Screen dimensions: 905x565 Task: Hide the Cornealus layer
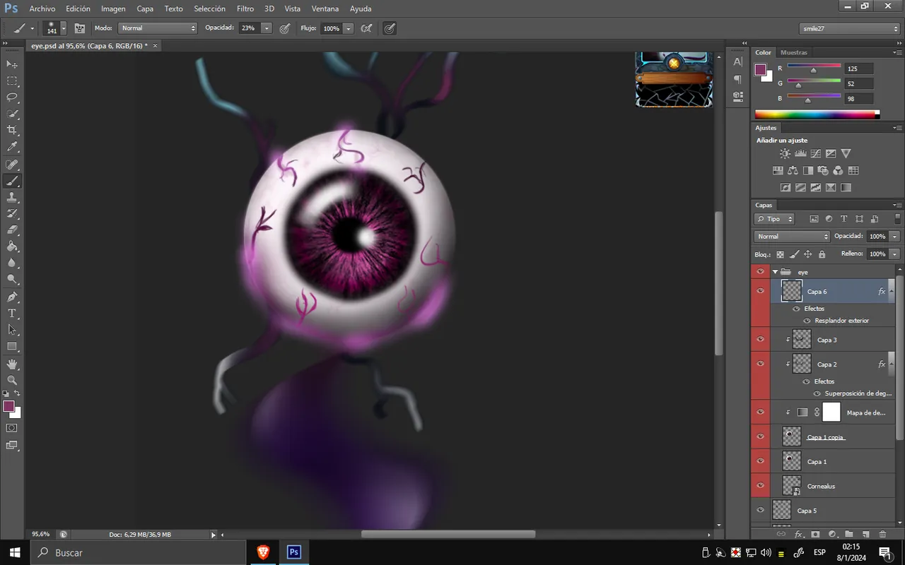(x=761, y=485)
